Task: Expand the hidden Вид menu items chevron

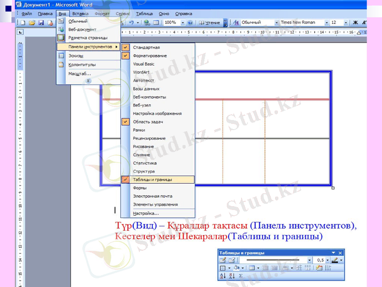Action: coord(88,81)
